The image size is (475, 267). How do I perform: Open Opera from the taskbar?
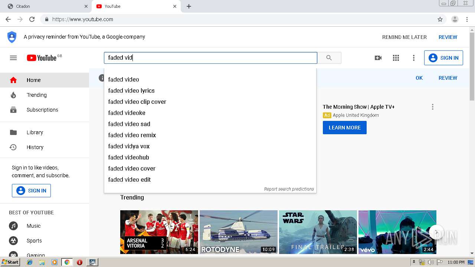pyautogui.click(x=79, y=262)
